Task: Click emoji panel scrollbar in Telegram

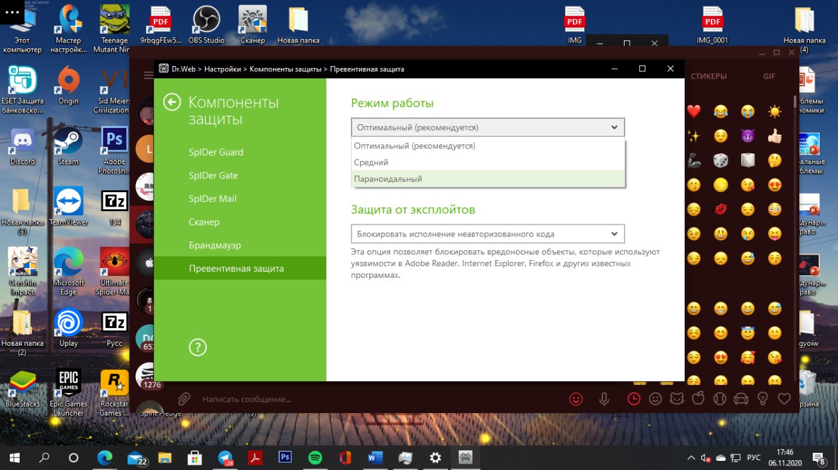Action: pyautogui.click(x=795, y=103)
